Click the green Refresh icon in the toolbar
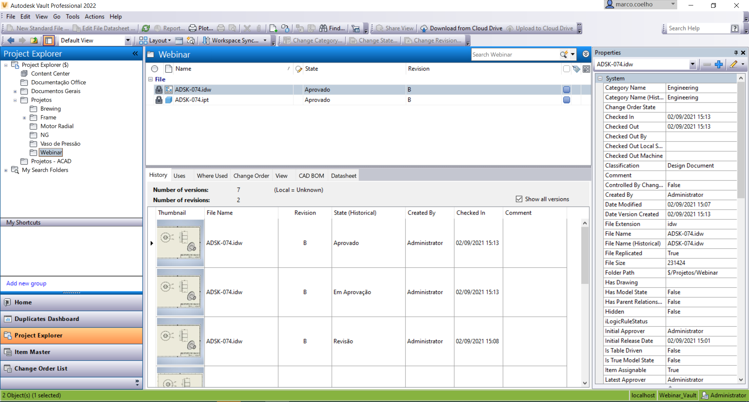The height and width of the screenshot is (402, 749). (146, 28)
